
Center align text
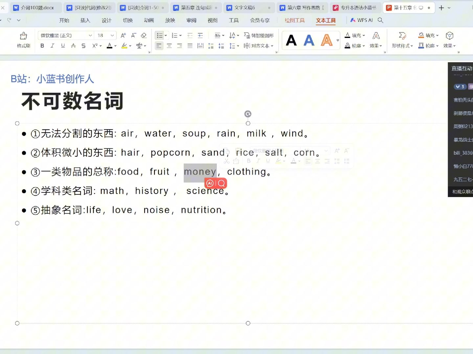pyautogui.click(x=169, y=46)
